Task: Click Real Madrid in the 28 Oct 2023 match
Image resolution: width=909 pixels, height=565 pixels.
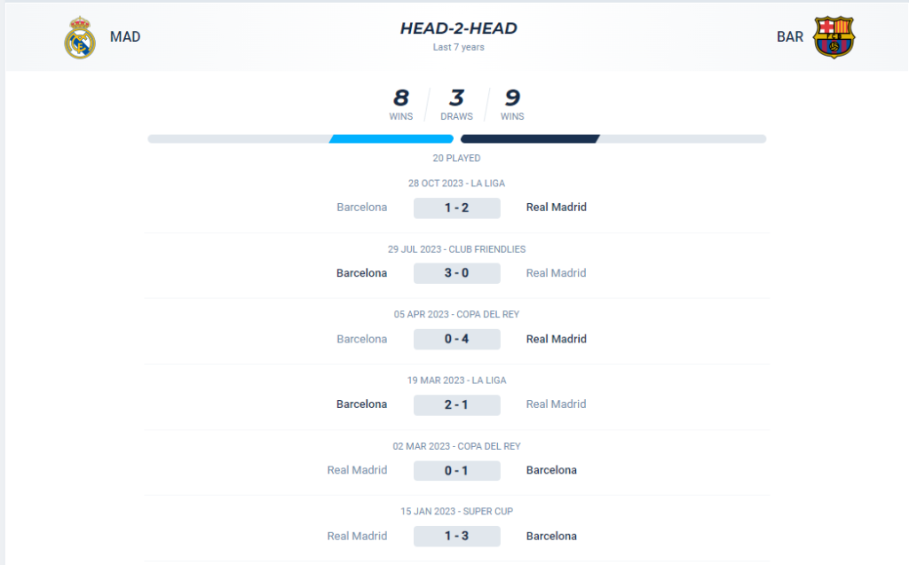Action: (556, 208)
